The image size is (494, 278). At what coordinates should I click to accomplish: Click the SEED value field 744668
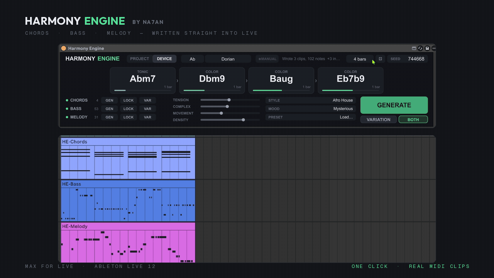[x=416, y=59]
